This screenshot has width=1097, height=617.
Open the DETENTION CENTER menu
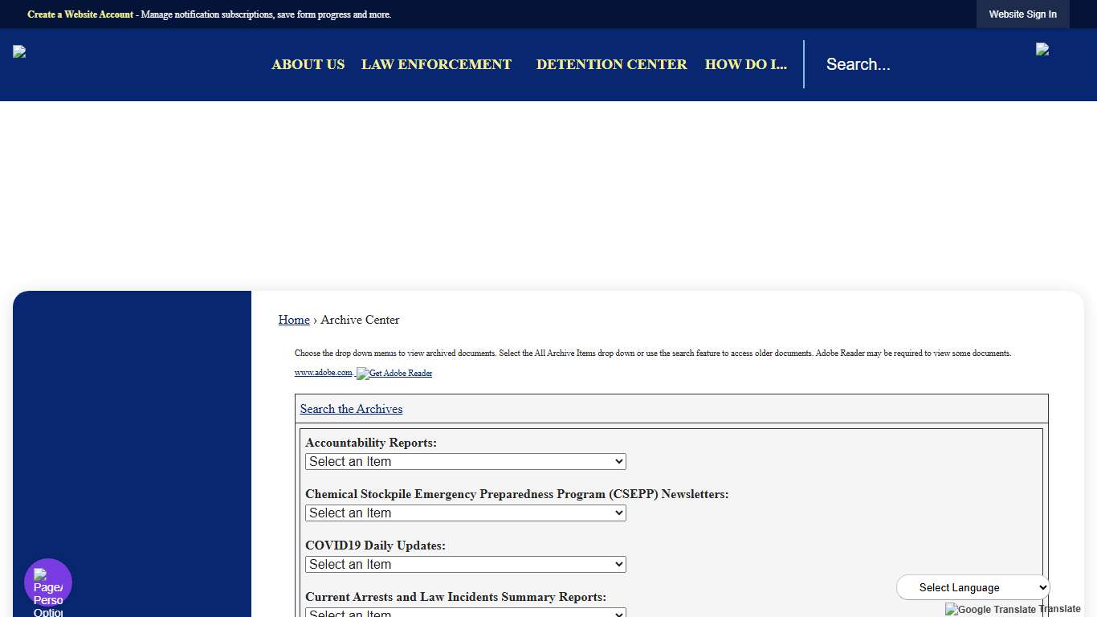[611, 64]
